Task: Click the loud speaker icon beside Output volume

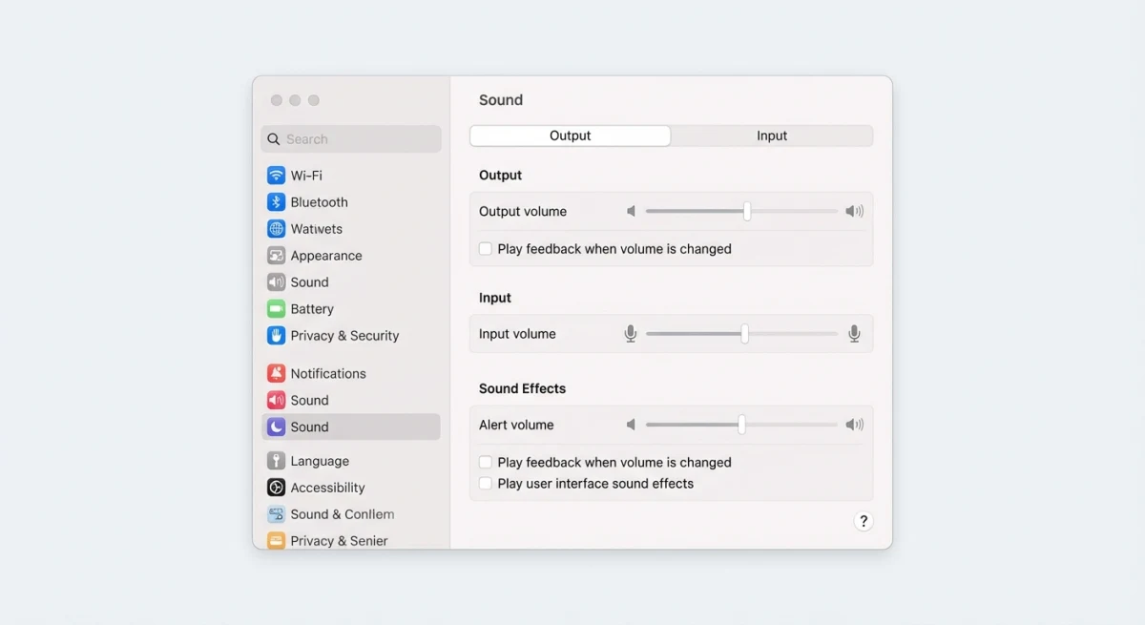Action: (x=854, y=211)
